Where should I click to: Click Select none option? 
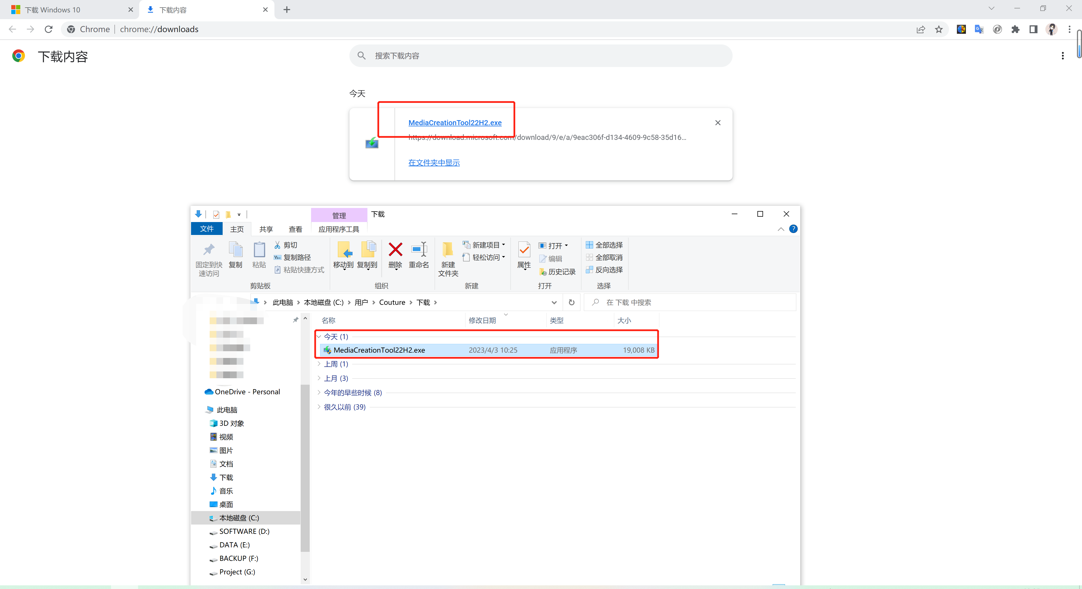604,257
